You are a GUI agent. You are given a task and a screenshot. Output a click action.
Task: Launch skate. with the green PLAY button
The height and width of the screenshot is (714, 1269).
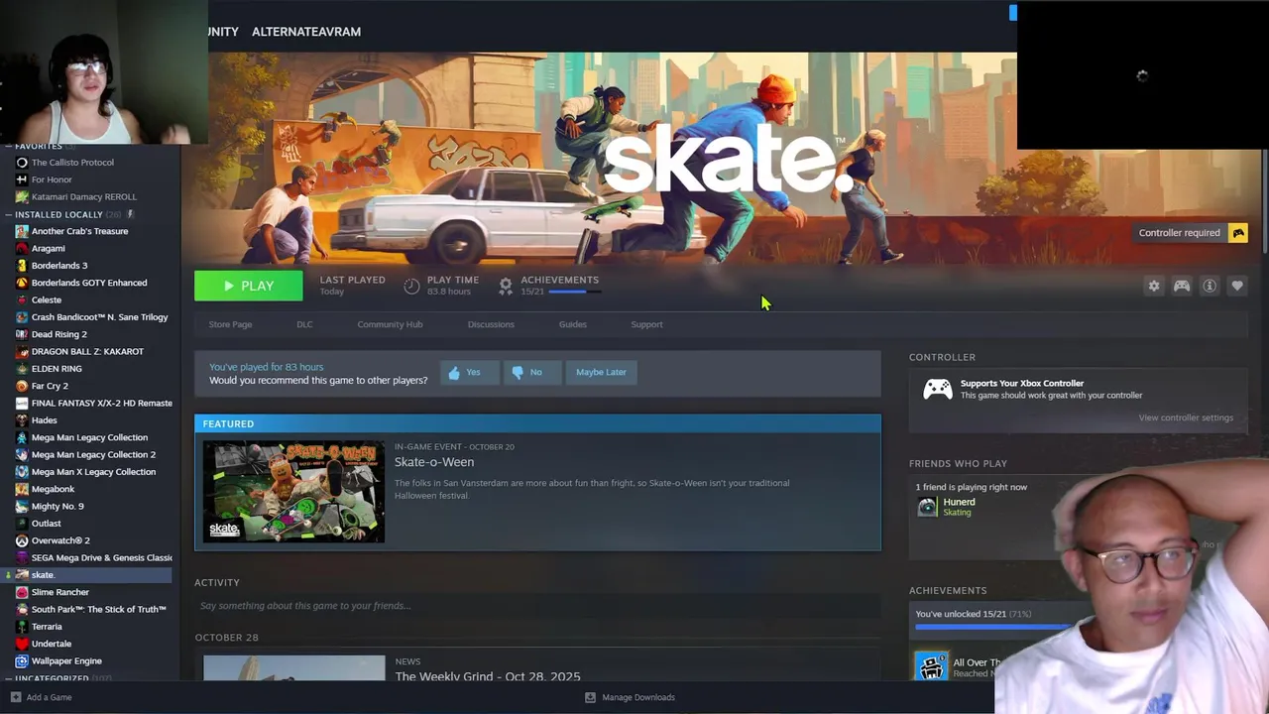coord(249,286)
